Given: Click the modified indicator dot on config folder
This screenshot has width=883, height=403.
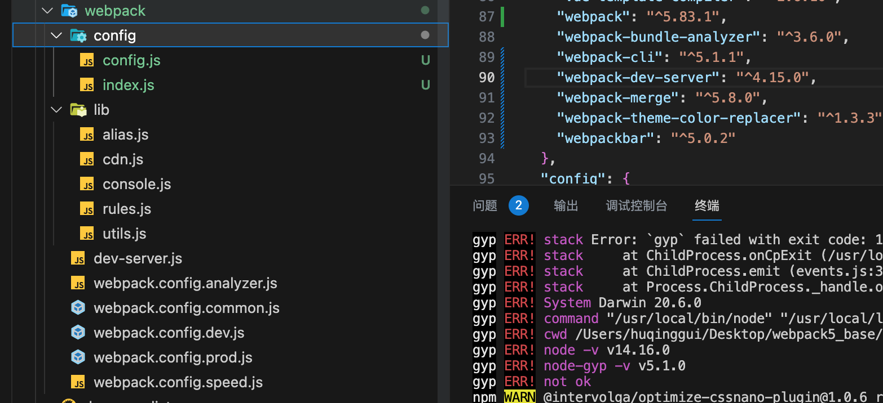Looking at the screenshot, I should point(425,35).
